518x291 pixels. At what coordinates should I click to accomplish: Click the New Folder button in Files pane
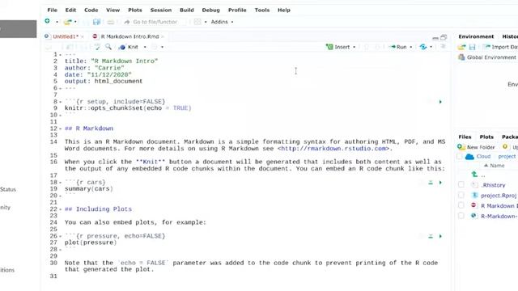click(477, 147)
